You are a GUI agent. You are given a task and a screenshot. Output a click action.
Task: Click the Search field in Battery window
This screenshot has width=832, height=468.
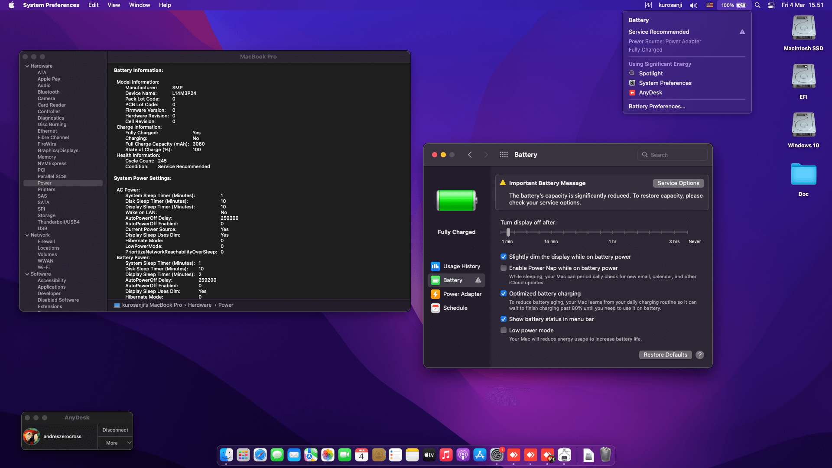click(672, 154)
